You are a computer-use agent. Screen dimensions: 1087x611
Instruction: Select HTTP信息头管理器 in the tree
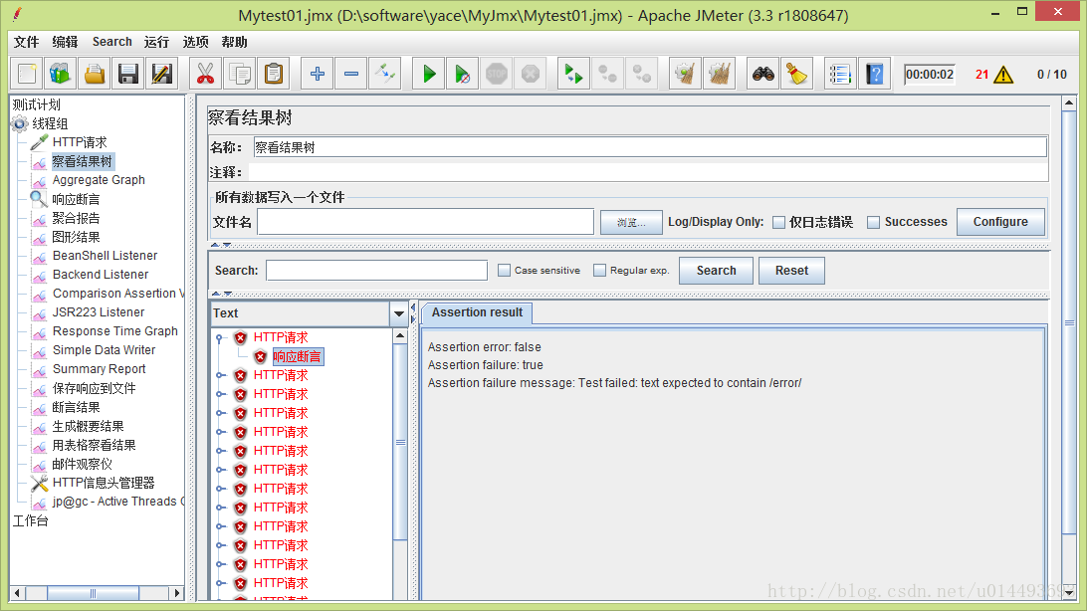pos(104,483)
